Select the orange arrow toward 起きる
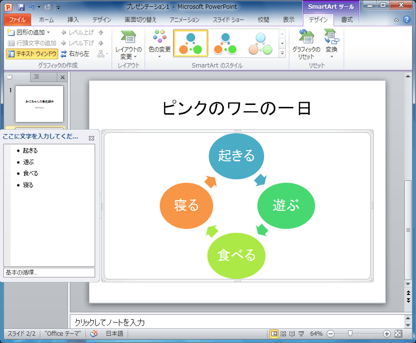The width and height of the screenshot is (416, 343). (x=211, y=182)
